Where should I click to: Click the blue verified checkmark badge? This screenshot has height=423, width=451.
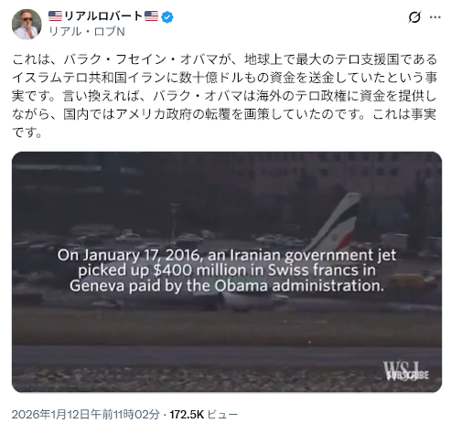click(167, 16)
